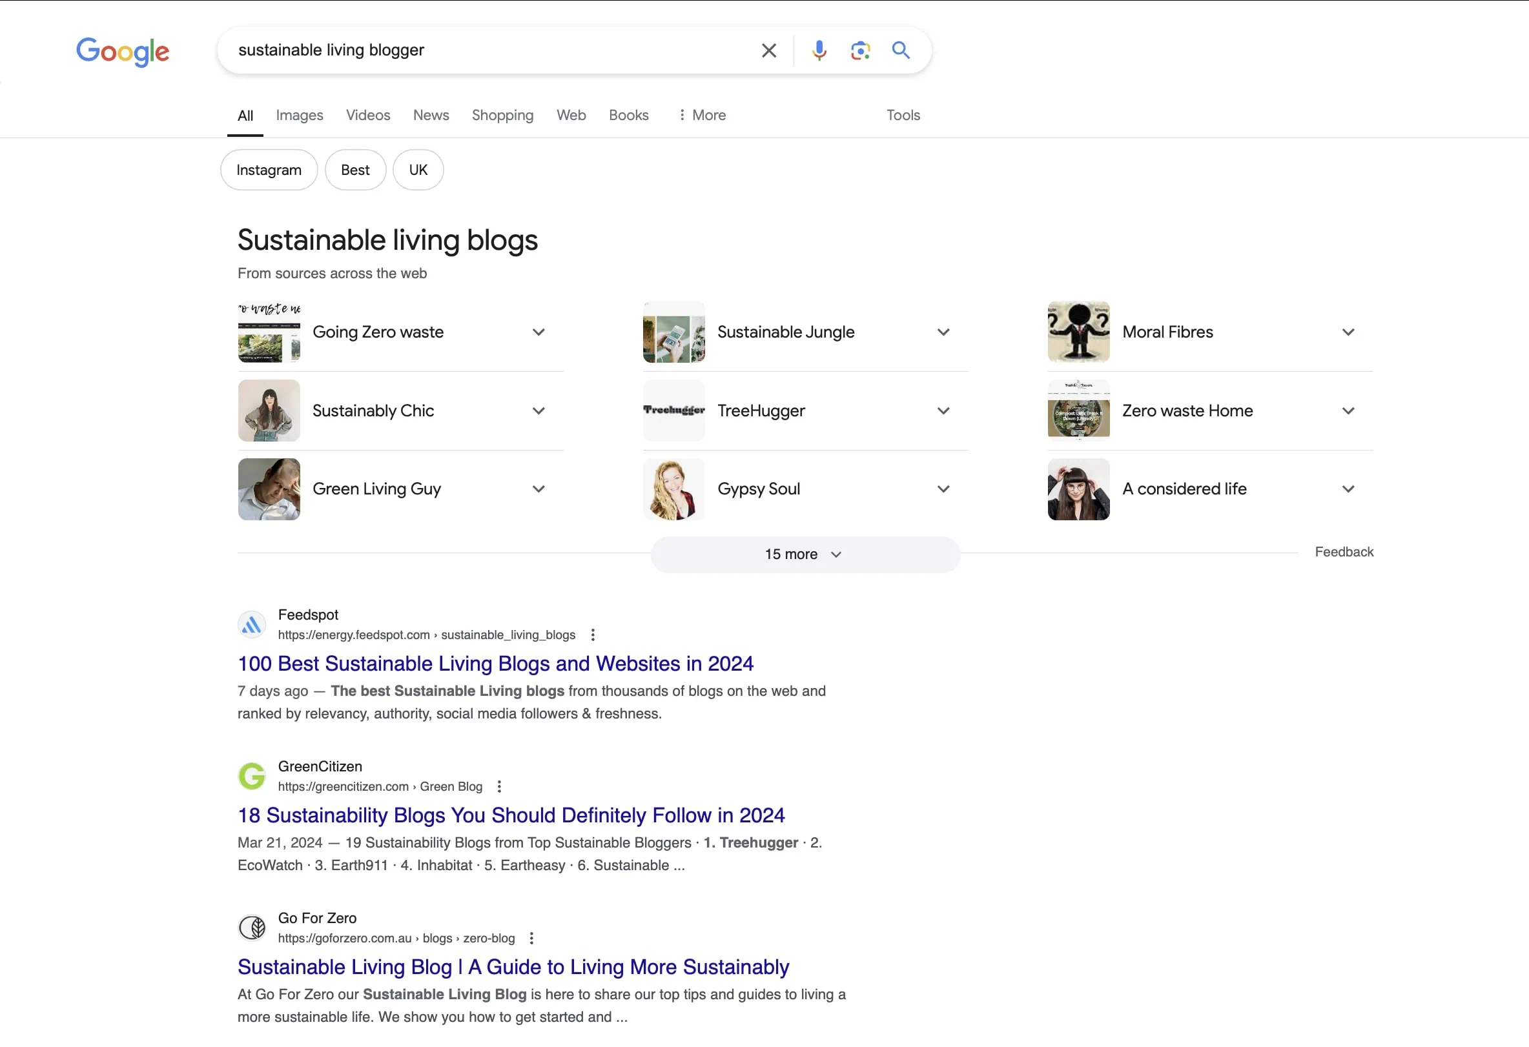
Task: Click the Instagram filter pill toggle
Action: click(269, 168)
